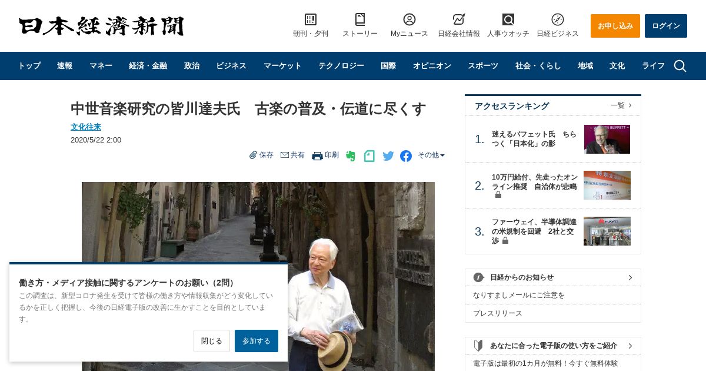Share the article on Facebook

pyautogui.click(x=406, y=156)
